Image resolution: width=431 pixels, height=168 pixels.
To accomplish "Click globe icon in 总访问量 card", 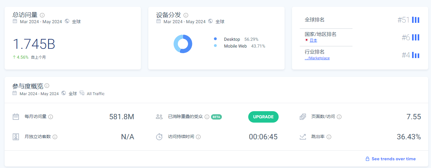I will tap(67, 21).
